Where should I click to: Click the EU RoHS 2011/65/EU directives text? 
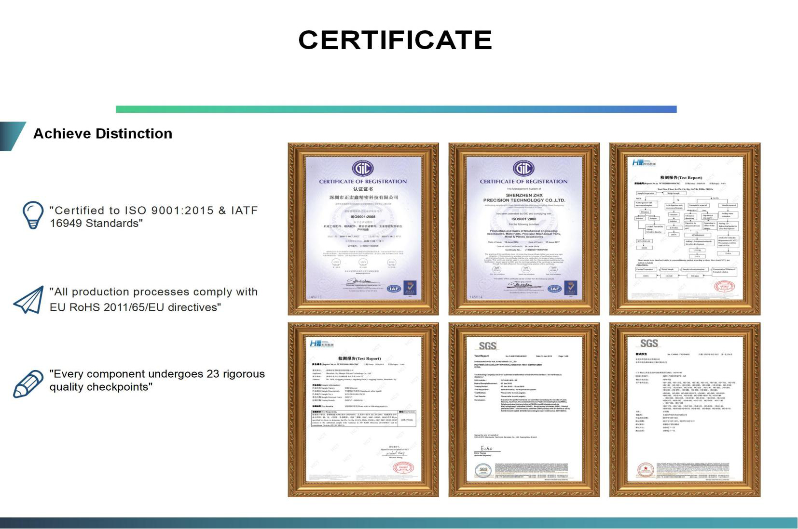[136, 307]
